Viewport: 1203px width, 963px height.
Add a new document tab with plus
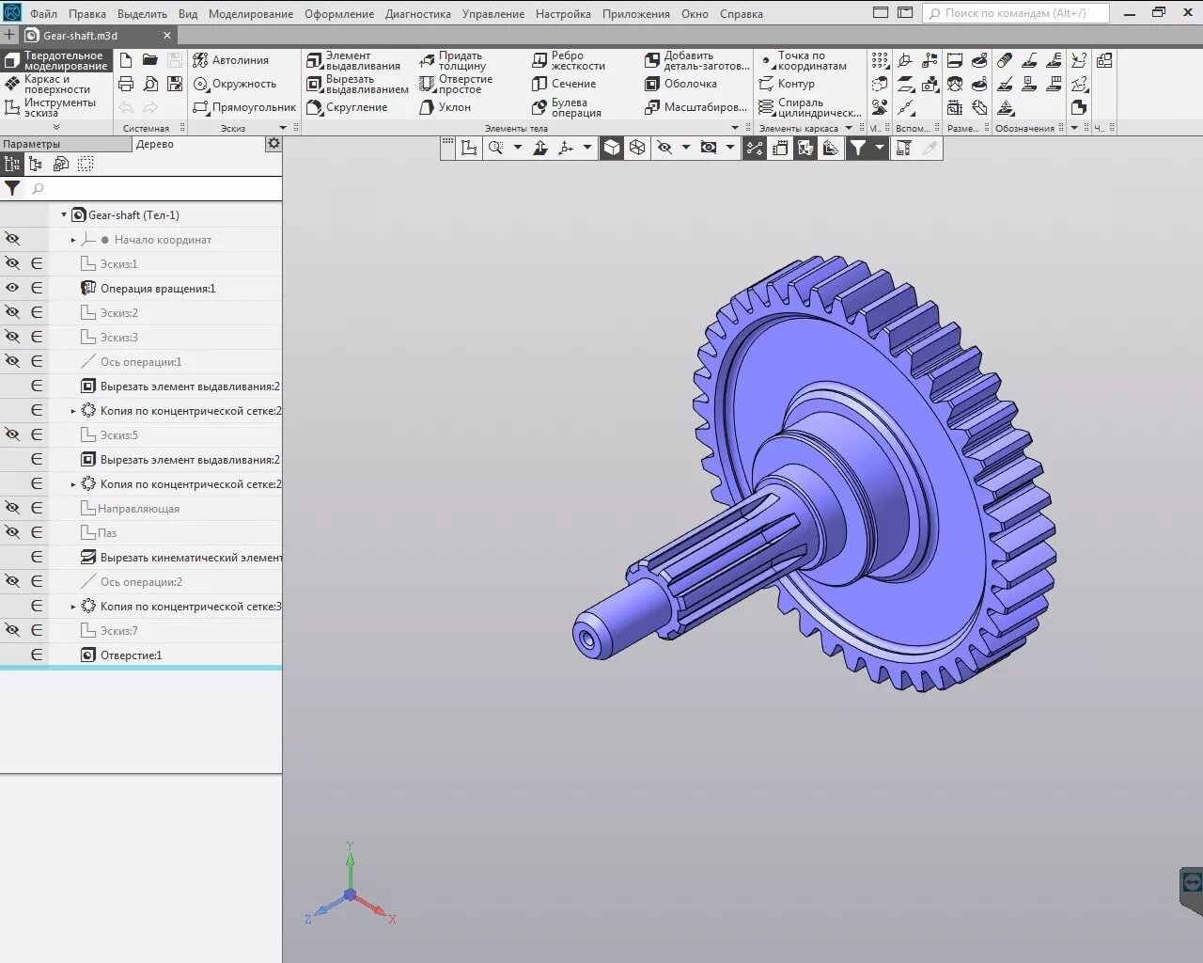(9, 35)
